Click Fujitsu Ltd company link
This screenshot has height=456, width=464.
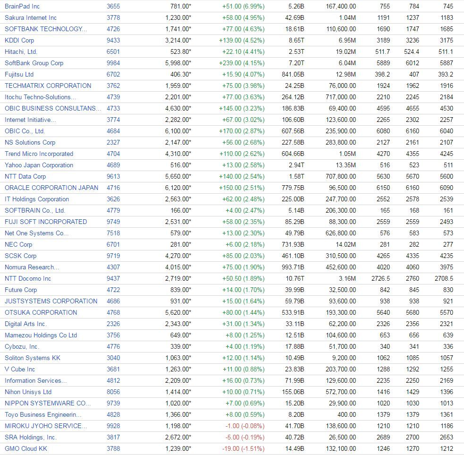coord(19,74)
